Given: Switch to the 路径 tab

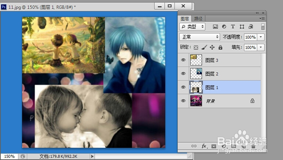Looking at the screenshot, I should point(198,19).
